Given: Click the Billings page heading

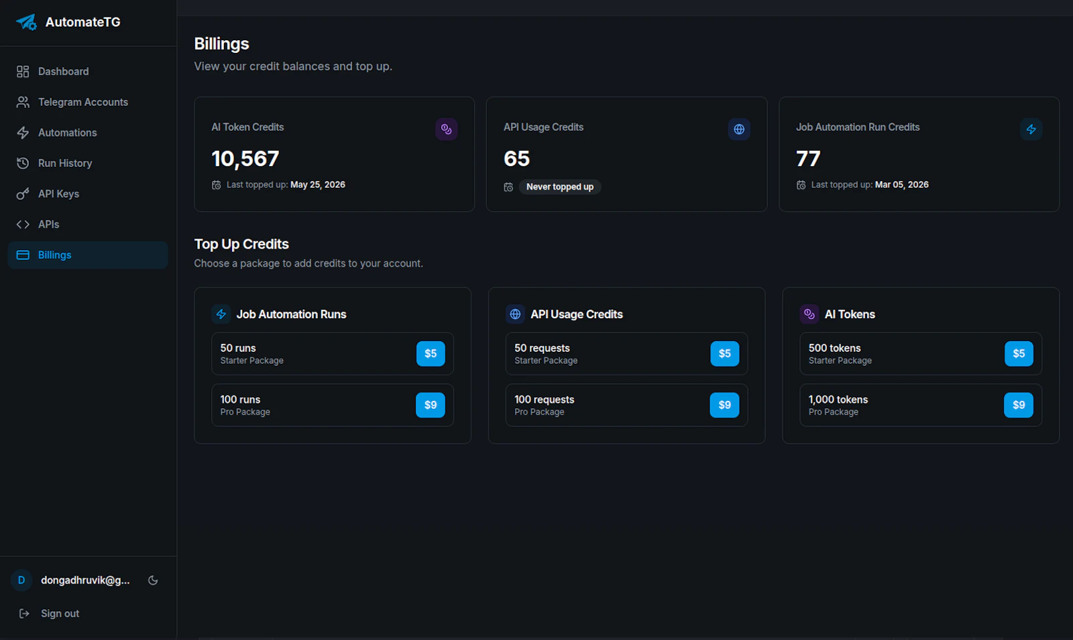Looking at the screenshot, I should (x=222, y=44).
